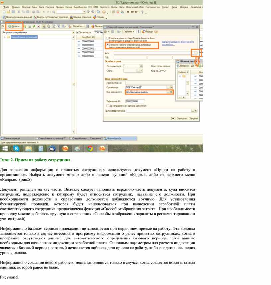Click the Cut scissors toolbar icon
The width and height of the screenshot is (271, 285).
click(19, 12)
